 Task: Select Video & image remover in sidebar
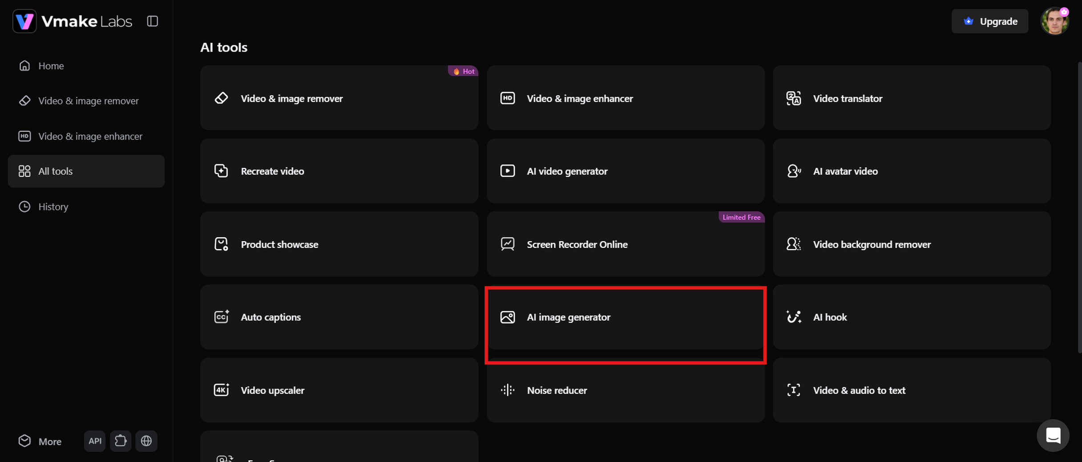[x=86, y=101]
